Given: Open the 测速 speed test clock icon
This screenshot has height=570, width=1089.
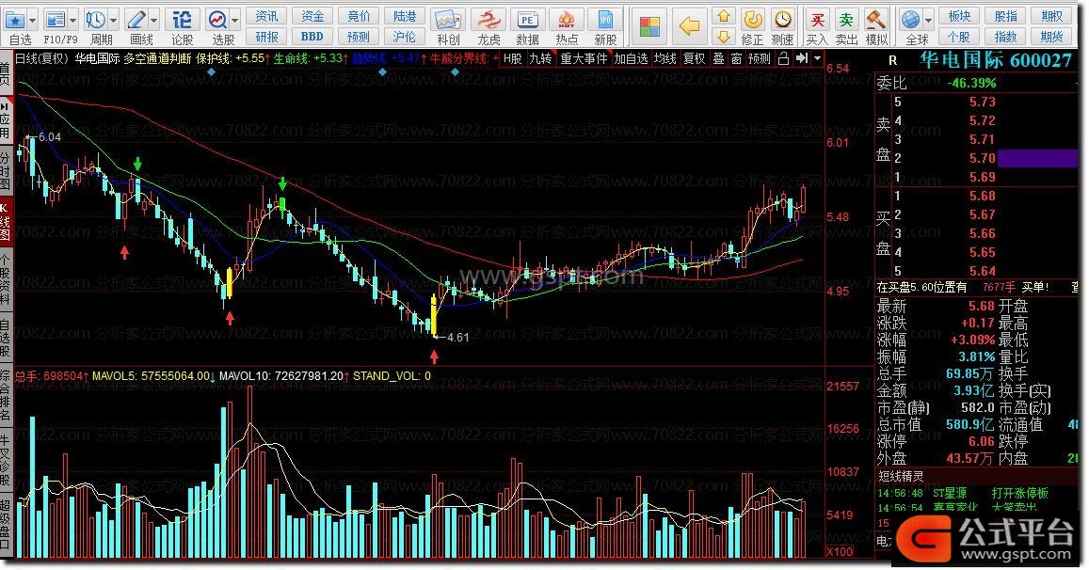Looking at the screenshot, I should 783,20.
